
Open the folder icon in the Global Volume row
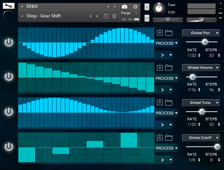[x=169, y=68]
